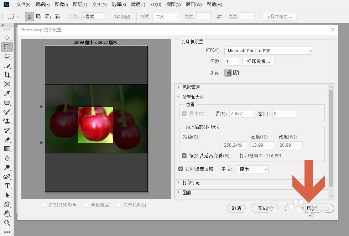This screenshot has height=236, width=349.
Task: Click the Done (完成) button
Action: [x=265, y=209]
